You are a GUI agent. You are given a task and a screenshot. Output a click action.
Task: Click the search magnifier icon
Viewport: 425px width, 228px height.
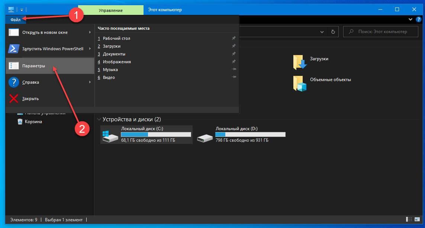(351, 32)
